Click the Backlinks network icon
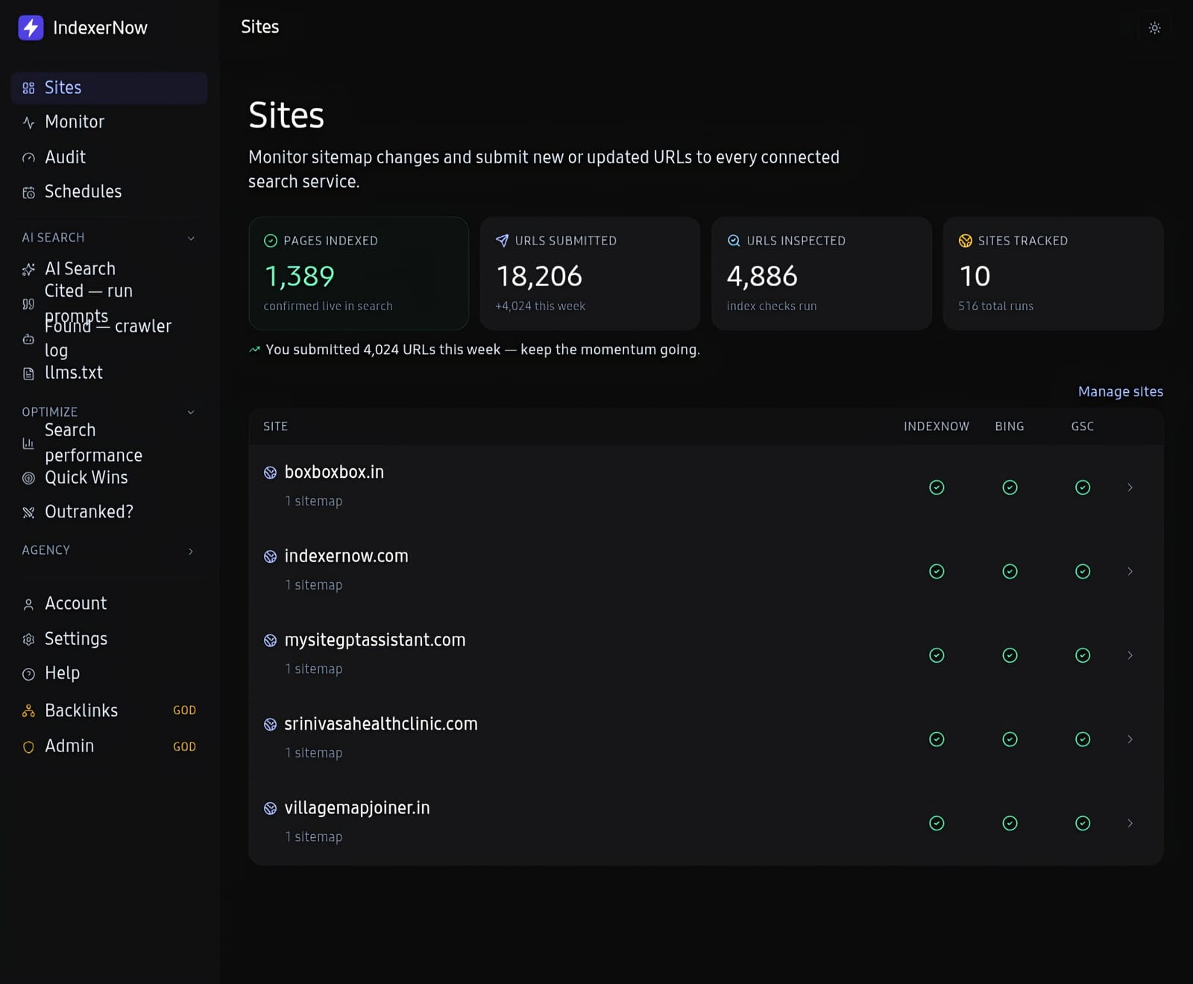 [28, 711]
